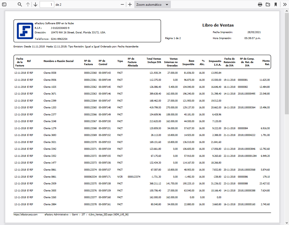Click the Nombre o Razón Social header

(x=58, y=61)
